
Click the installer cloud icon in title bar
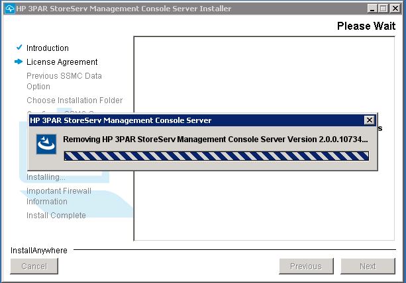point(9,9)
